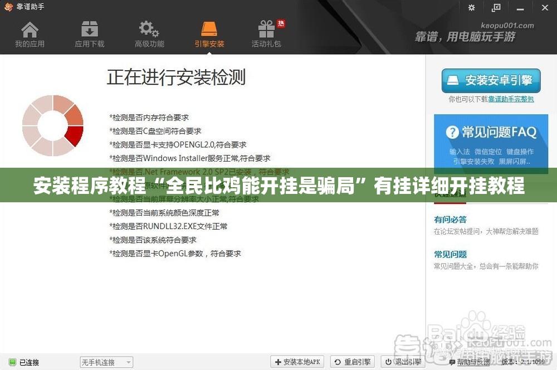The height and width of the screenshot is (370, 557).
Task: Click 退出引擎 button
Action: pyautogui.click(x=403, y=362)
